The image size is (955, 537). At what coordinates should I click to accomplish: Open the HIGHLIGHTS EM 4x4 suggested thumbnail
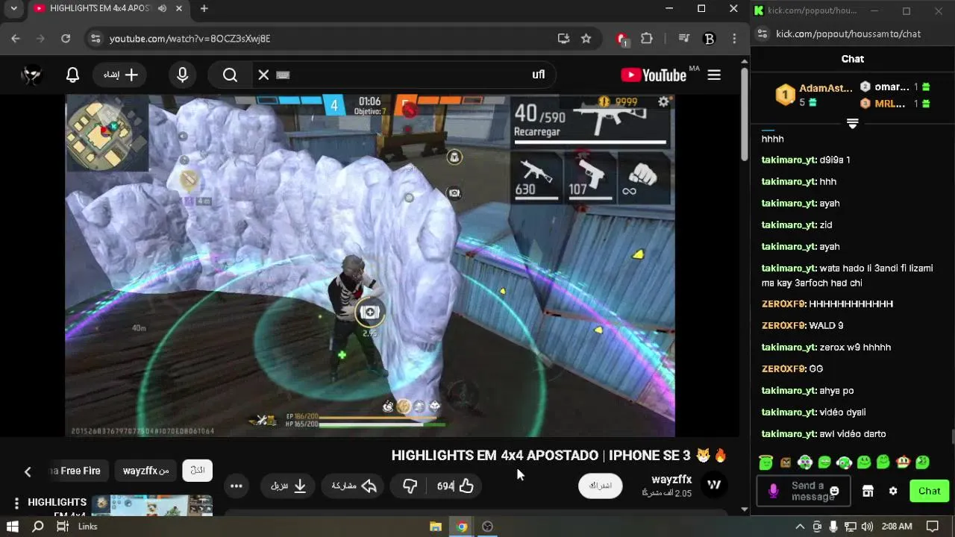click(151, 505)
